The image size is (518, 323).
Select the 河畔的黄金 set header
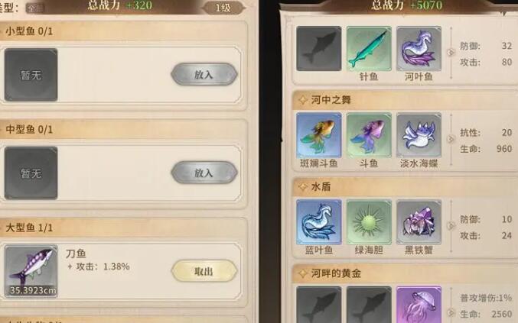point(405,273)
